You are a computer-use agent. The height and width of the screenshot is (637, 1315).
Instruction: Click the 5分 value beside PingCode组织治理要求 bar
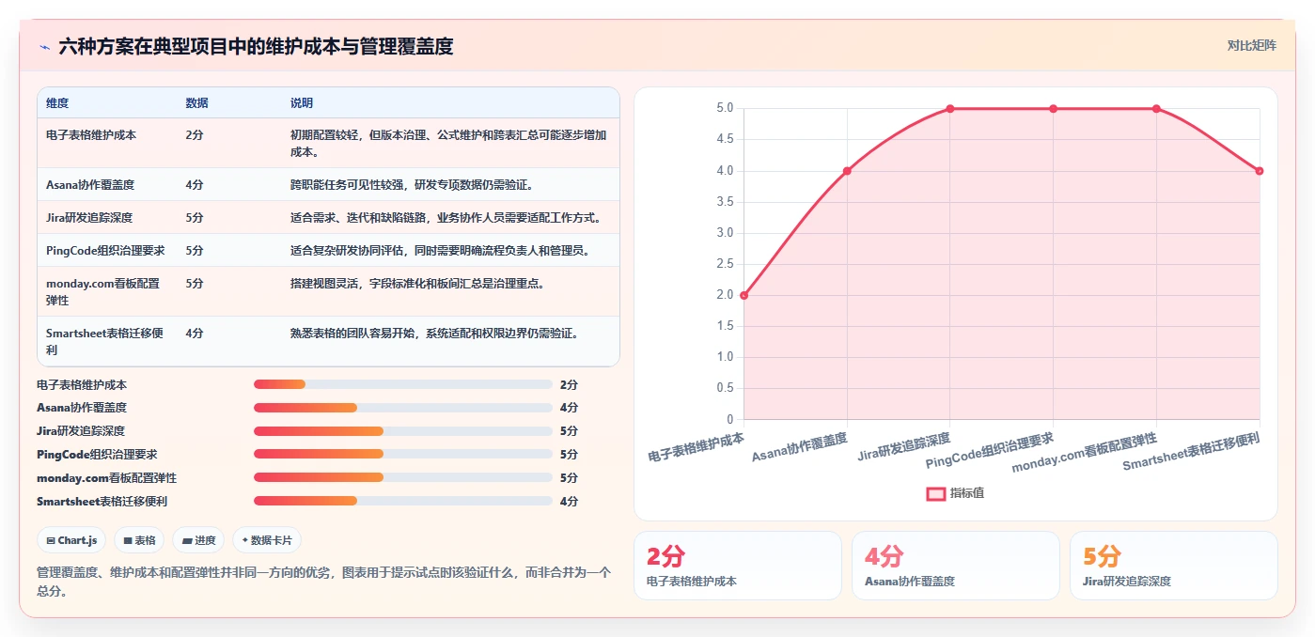coord(569,454)
